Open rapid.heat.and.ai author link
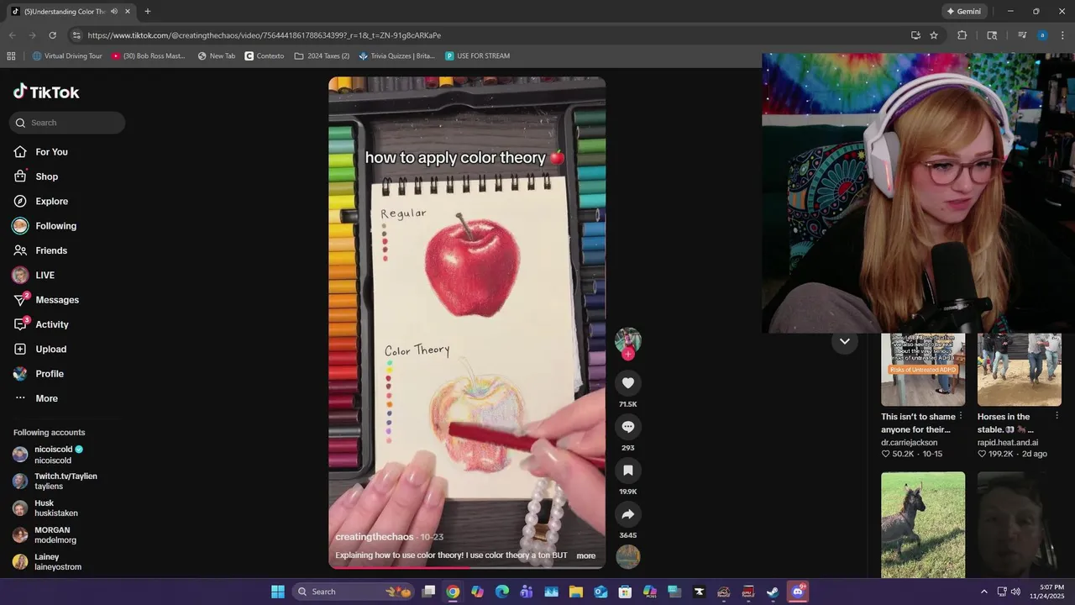Image resolution: width=1075 pixels, height=605 pixels. (1007, 442)
